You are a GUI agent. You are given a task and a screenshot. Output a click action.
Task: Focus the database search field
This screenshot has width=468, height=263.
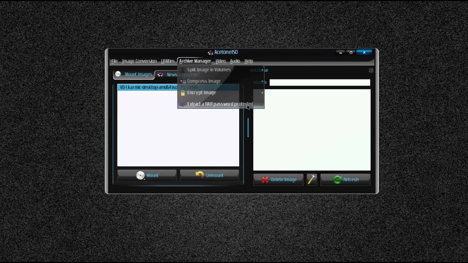pyautogui.click(x=320, y=83)
